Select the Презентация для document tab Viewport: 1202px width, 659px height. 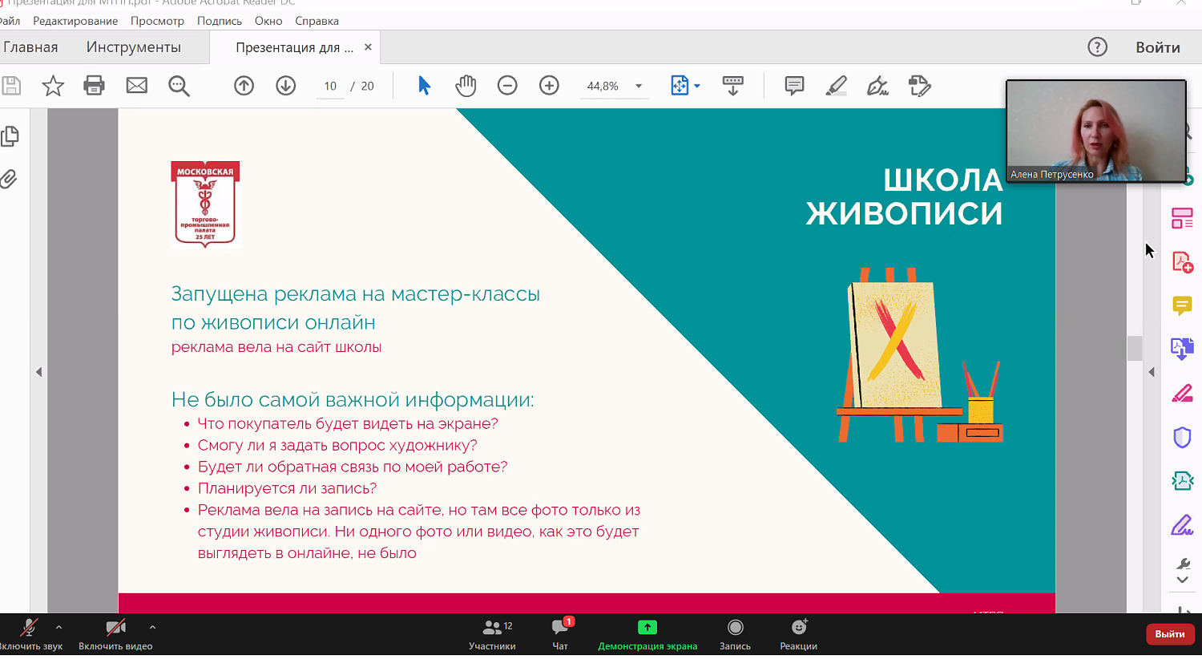pos(294,47)
